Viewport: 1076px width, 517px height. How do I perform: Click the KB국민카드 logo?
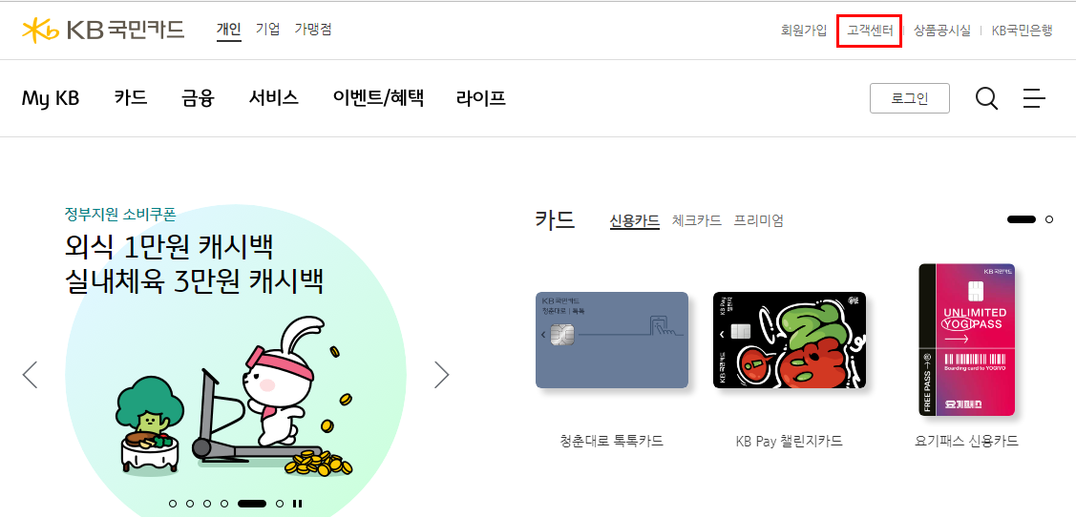coord(104,30)
